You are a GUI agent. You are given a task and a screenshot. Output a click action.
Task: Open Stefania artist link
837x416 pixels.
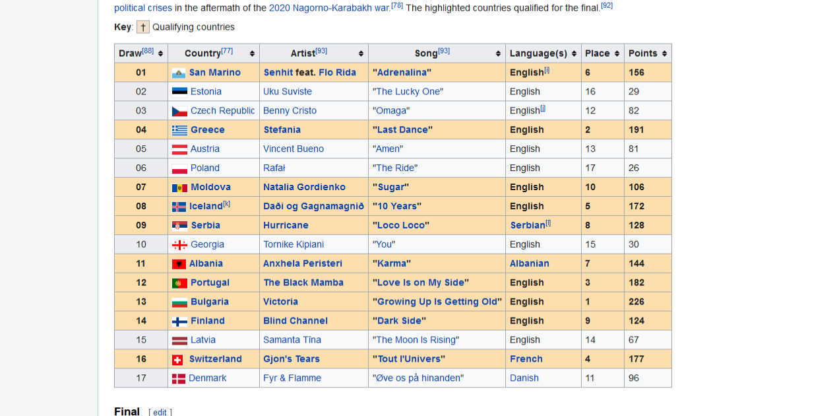pyautogui.click(x=282, y=130)
